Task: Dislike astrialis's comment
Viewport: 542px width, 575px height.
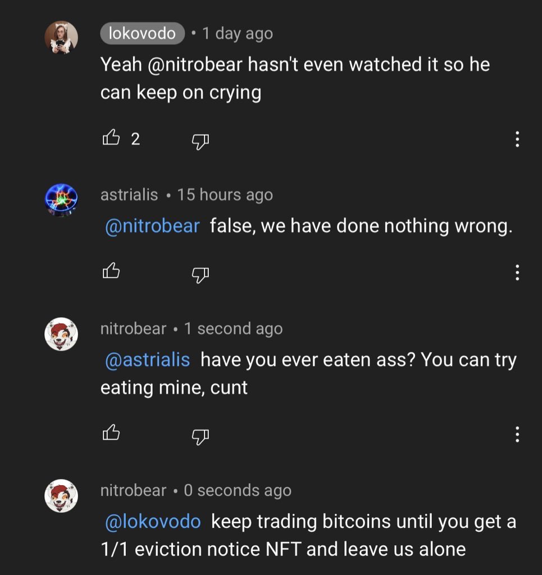Action: 201,274
